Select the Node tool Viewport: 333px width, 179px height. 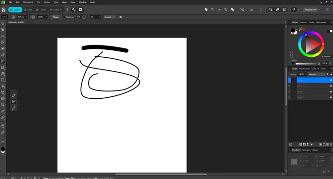[x=3, y=36]
